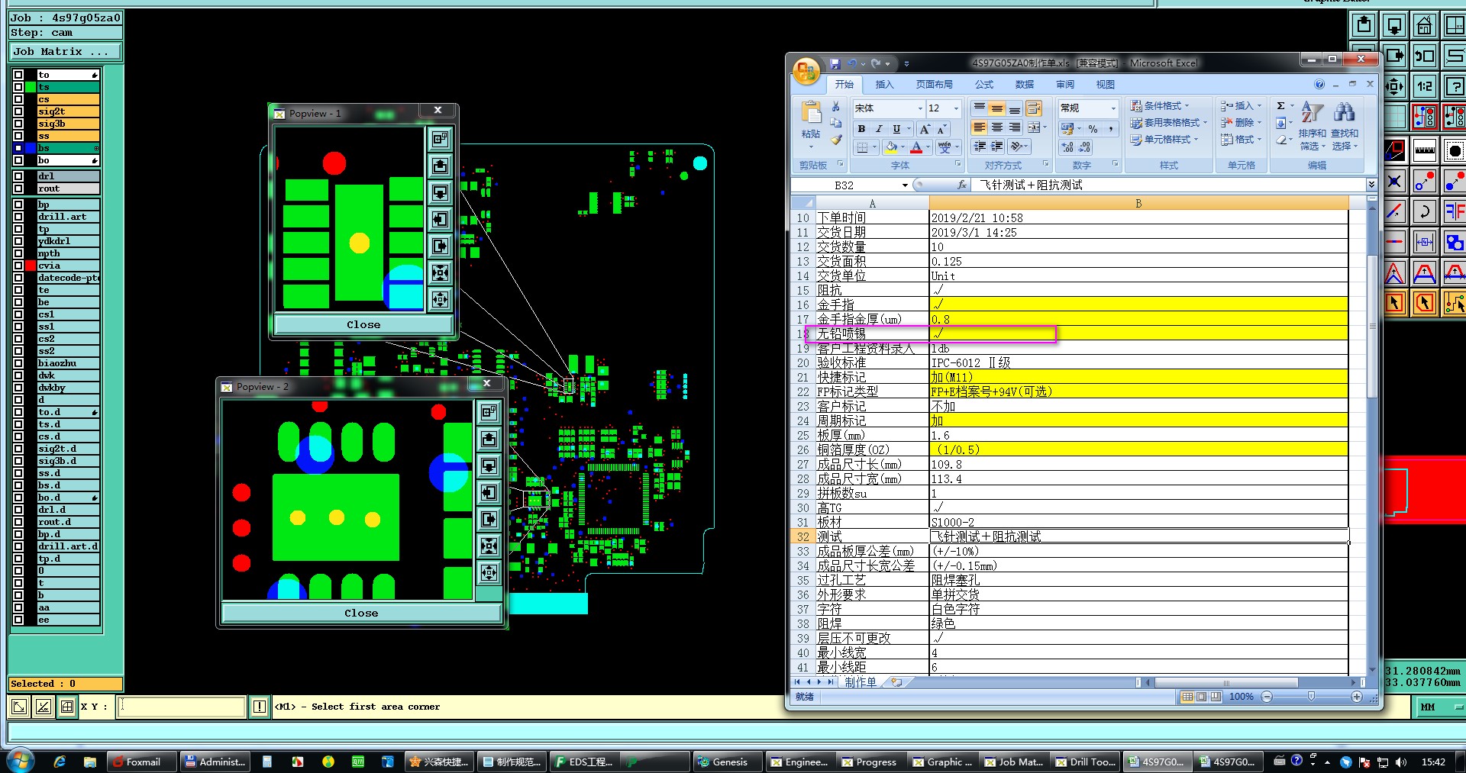Switch to the 数据 ribbon tab
Image resolution: width=1466 pixels, height=773 pixels.
[1025, 85]
